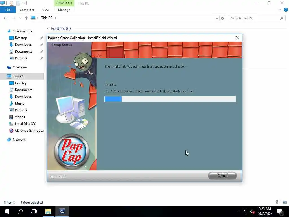289x217 pixels.
Task: Open pinned Documents under Quick access
Action: pyautogui.click(x=23, y=51)
